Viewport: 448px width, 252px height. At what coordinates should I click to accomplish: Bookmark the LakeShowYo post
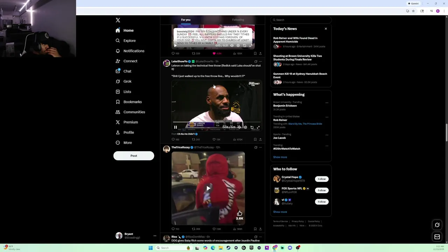coord(255,139)
